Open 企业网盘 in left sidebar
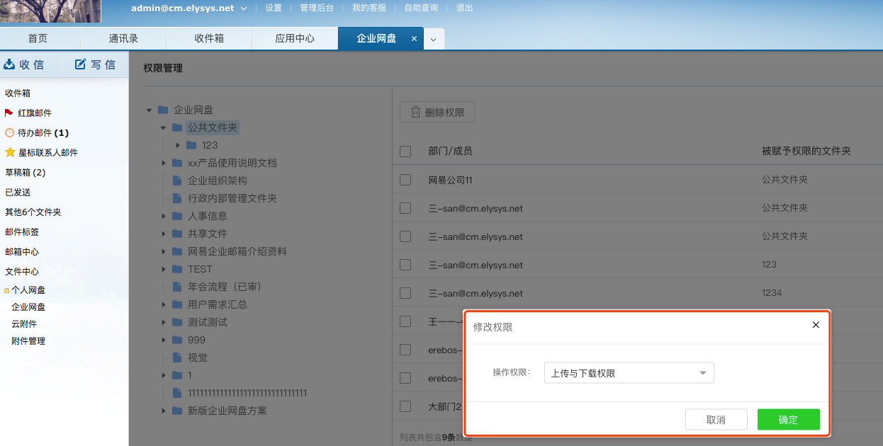 (x=28, y=307)
